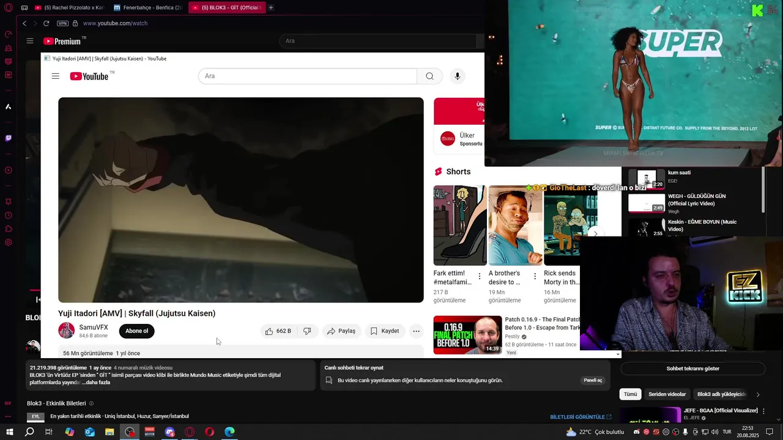Subscribe with the Abone ol button
The width and height of the screenshot is (783, 440).
pyautogui.click(x=136, y=331)
